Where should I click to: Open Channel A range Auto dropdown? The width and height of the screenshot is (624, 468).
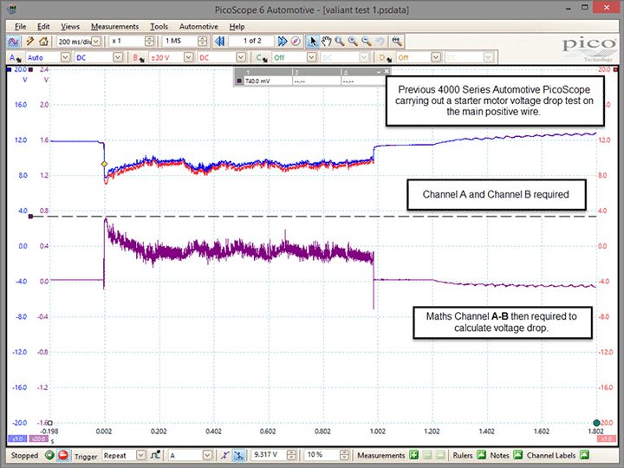click(65, 58)
